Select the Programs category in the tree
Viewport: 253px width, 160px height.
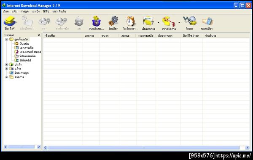click(x=27, y=56)
